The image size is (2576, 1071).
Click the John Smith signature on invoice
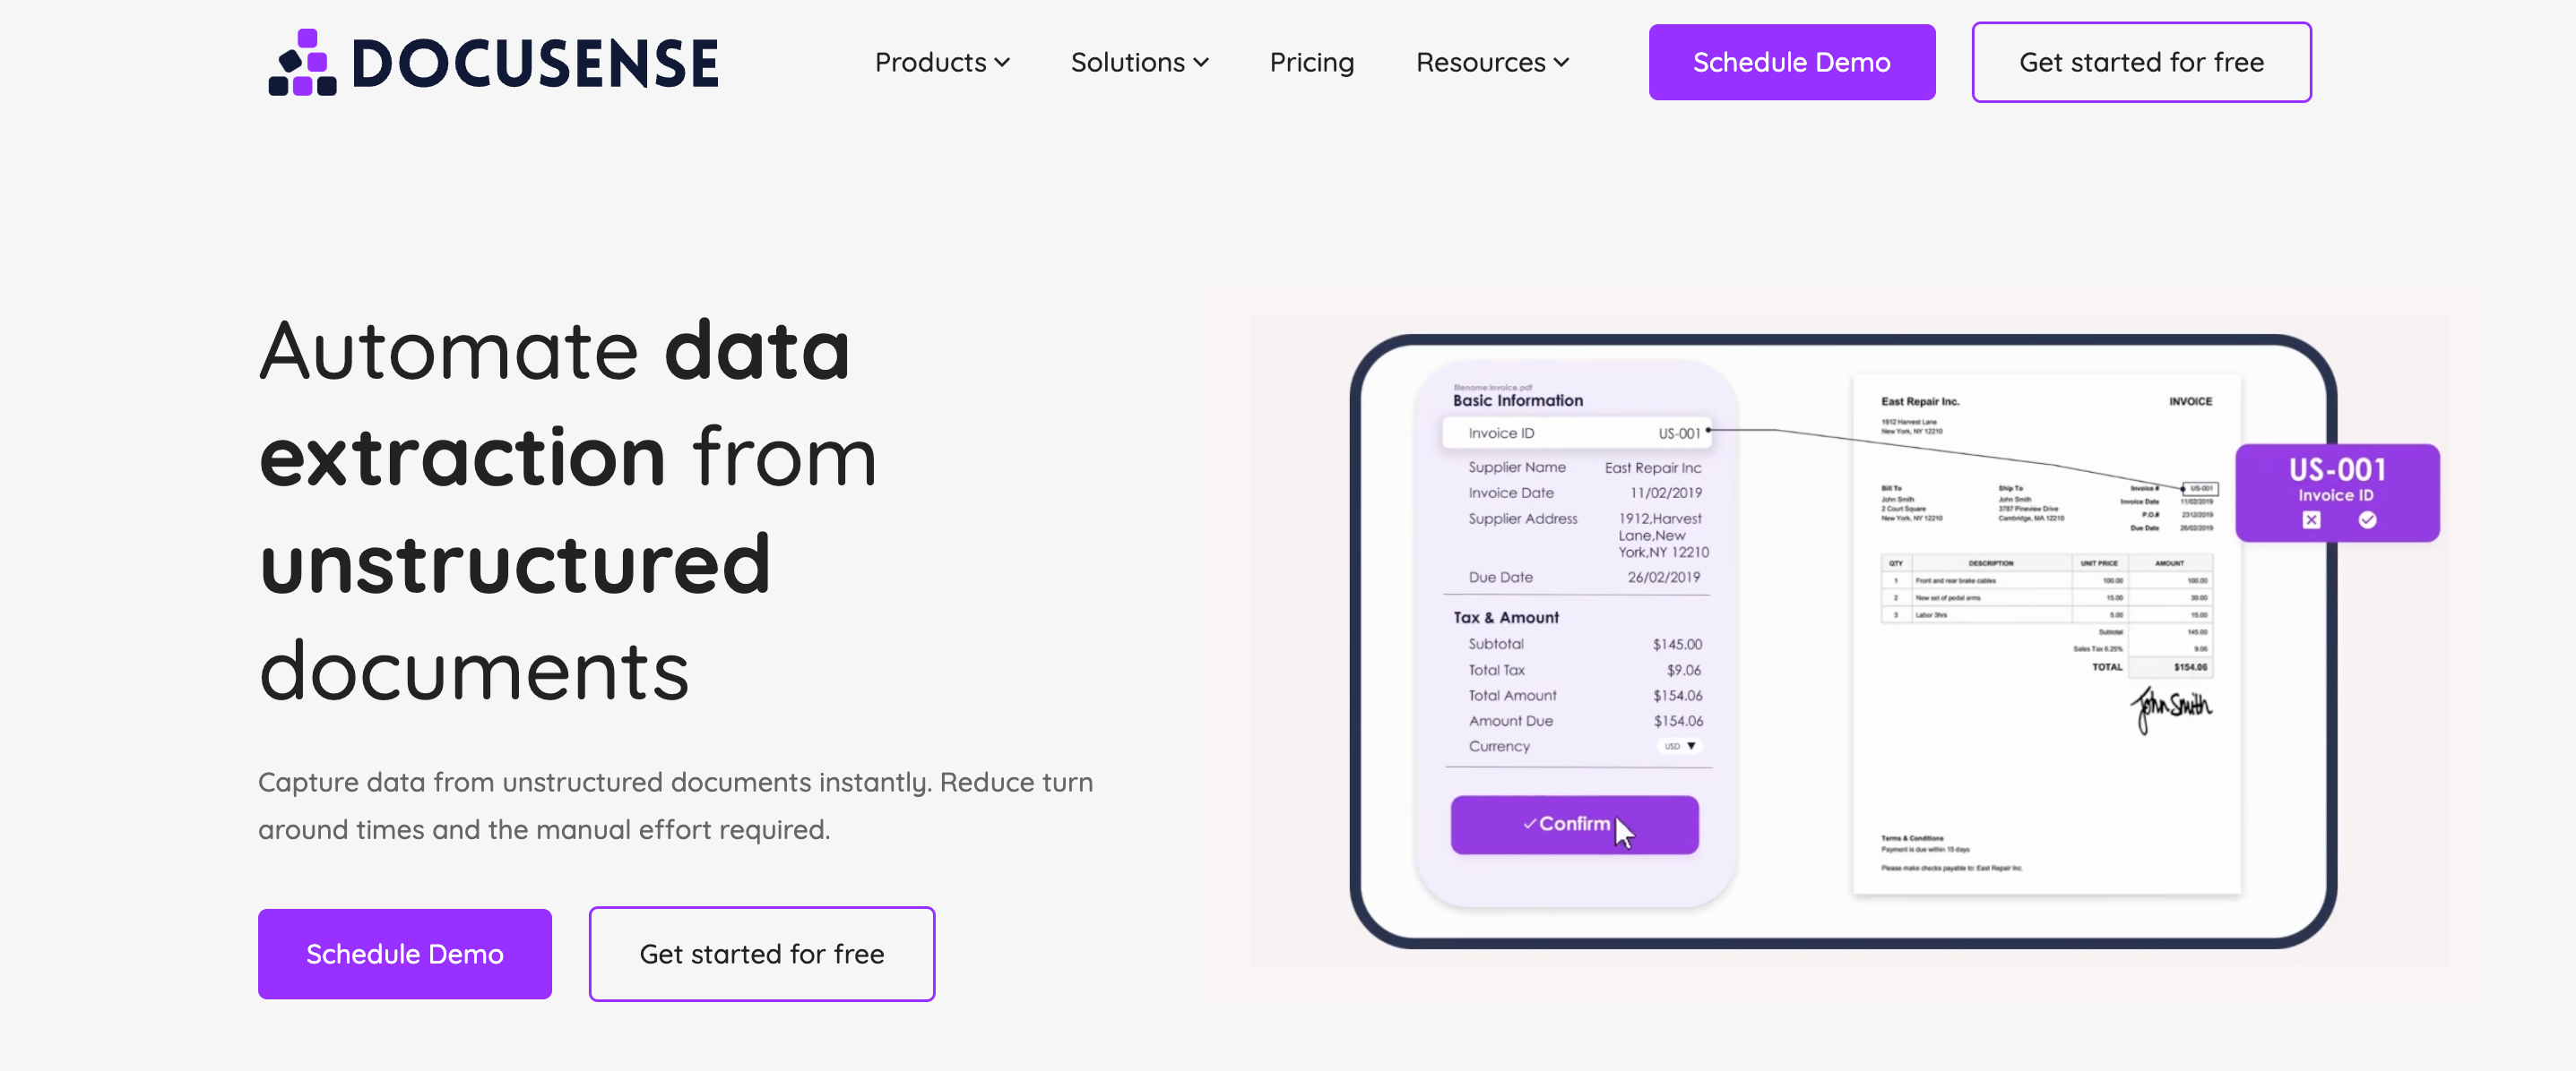pos(2170,707)
